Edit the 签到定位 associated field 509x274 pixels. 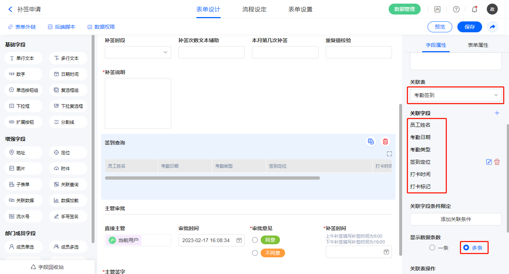pos(489,162)
